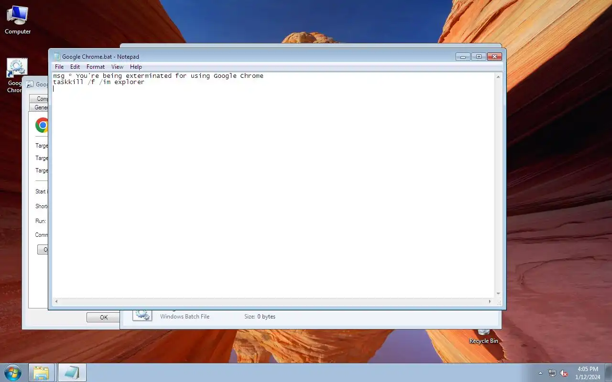Click the 'Windows Batch File' type text
The image size is (612, 382).
click(185, 317)
